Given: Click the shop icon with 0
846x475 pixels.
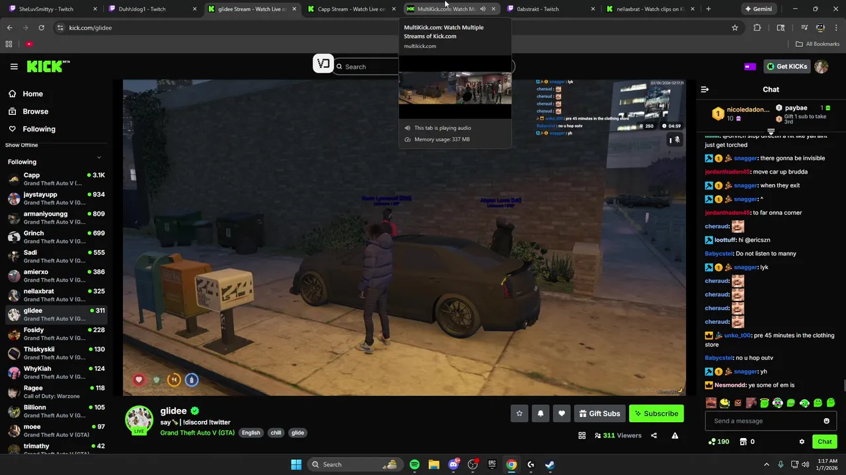Looking at the screenshot, I should (x=747, y=442).
